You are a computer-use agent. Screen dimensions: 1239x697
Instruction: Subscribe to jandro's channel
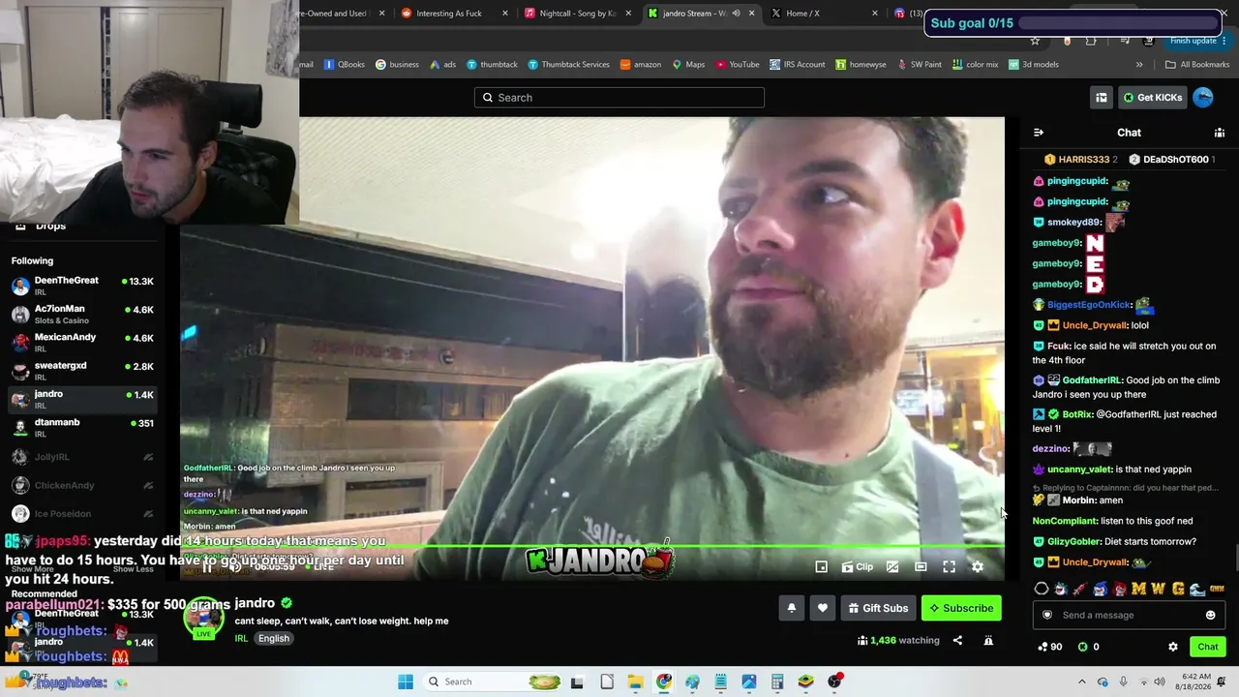point(961,608)
